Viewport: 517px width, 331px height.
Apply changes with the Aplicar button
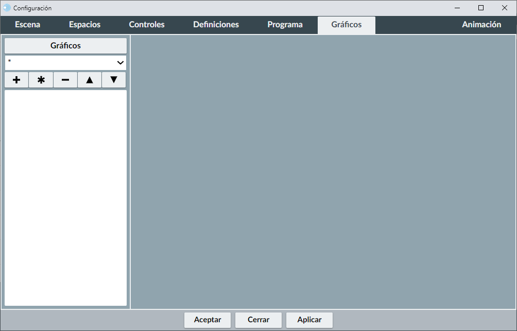point(309,320)
